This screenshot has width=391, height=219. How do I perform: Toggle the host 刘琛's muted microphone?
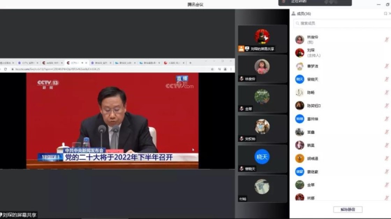(x=387, y=52)
